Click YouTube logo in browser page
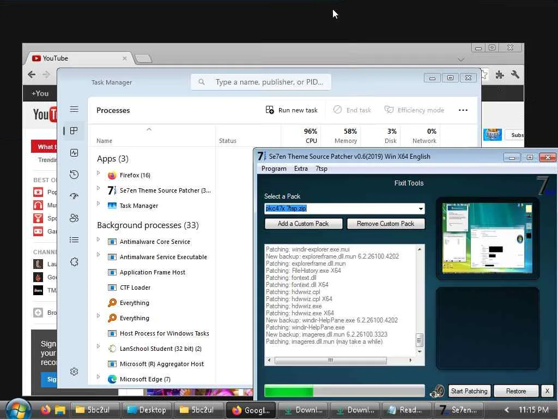This screenshot has height=419, width=558. (45, 115)
